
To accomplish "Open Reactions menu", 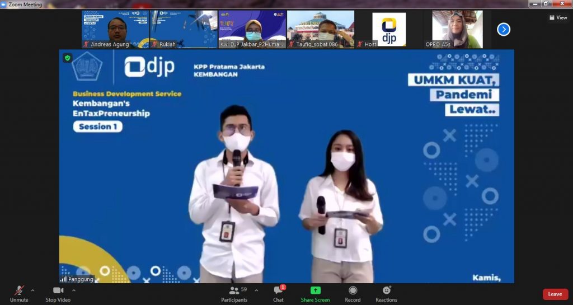I will [386, 294].
